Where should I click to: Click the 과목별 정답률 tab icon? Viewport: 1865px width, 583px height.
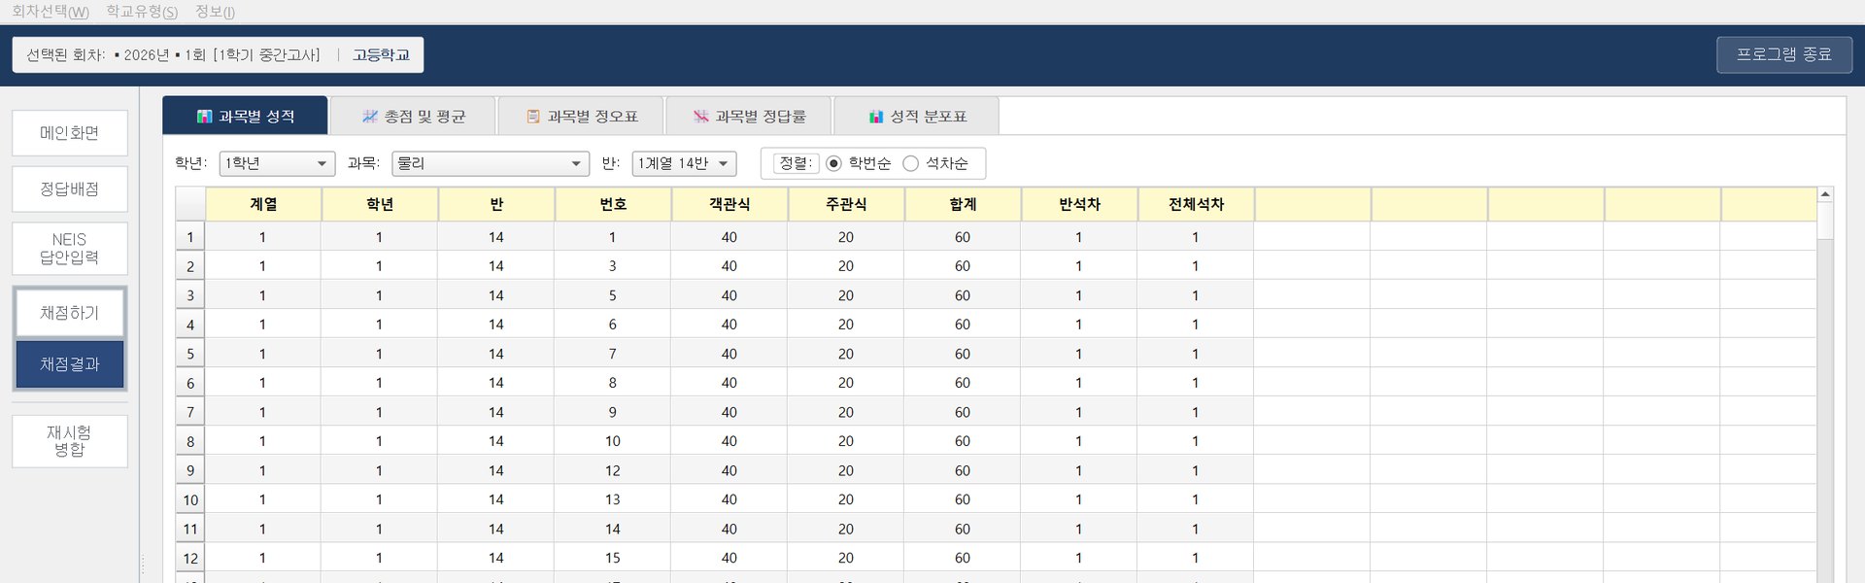click(701, 117)
